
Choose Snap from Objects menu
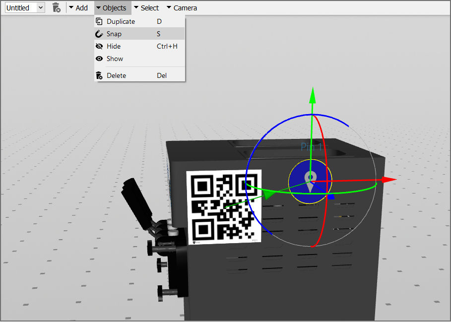tap(139, 34)
